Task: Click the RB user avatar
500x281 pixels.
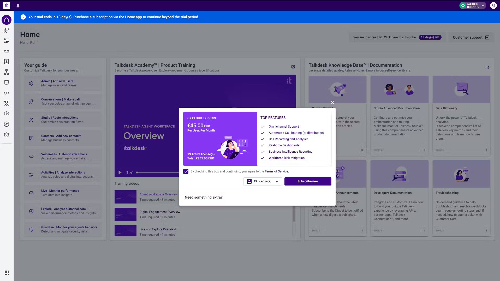Action: tap(493, 5)
